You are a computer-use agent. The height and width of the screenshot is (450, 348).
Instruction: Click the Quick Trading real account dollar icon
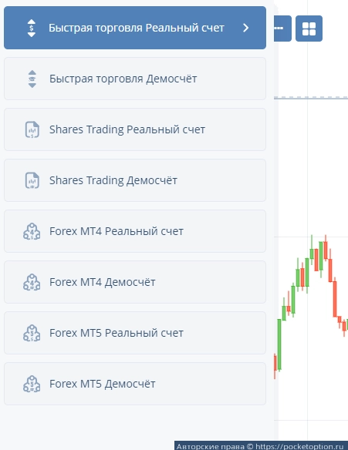tap(32, 28)
